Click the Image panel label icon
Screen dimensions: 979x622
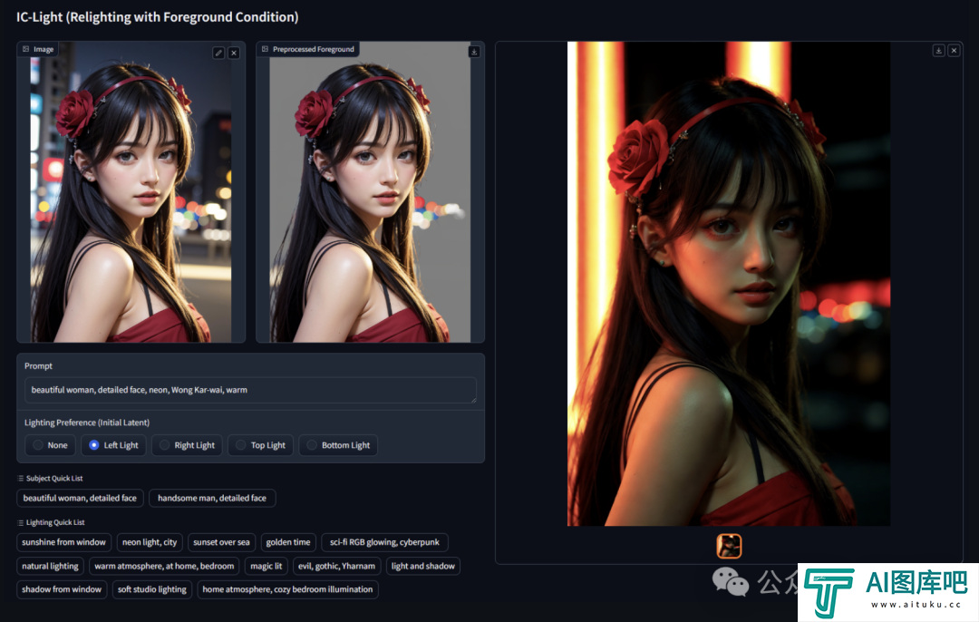(x=25, y=49)
